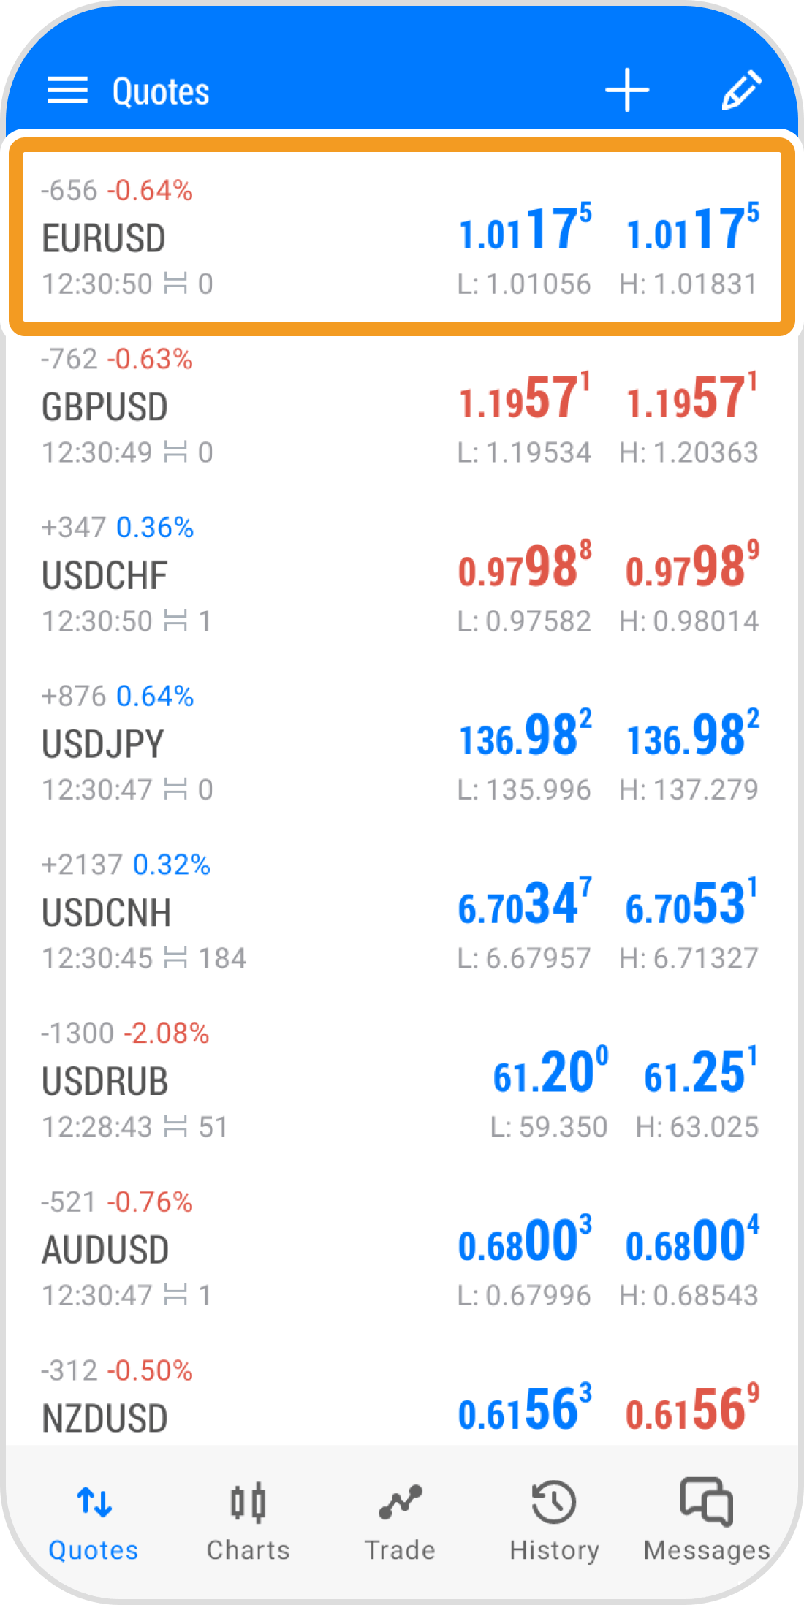This screenshot has height=1605, width=804.
Task: Open the hamburger menu
Action: coord(67,91)
